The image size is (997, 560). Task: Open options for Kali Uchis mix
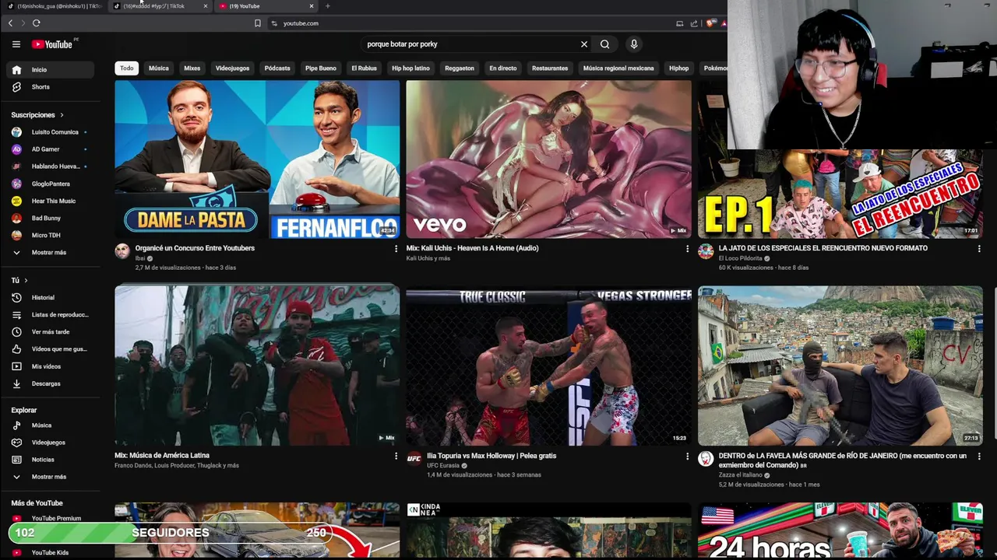(x=687, y=249)
